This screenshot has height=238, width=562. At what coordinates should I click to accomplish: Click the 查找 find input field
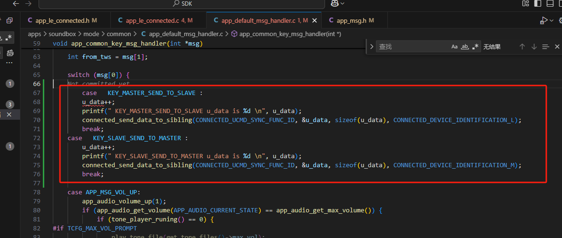413,47
